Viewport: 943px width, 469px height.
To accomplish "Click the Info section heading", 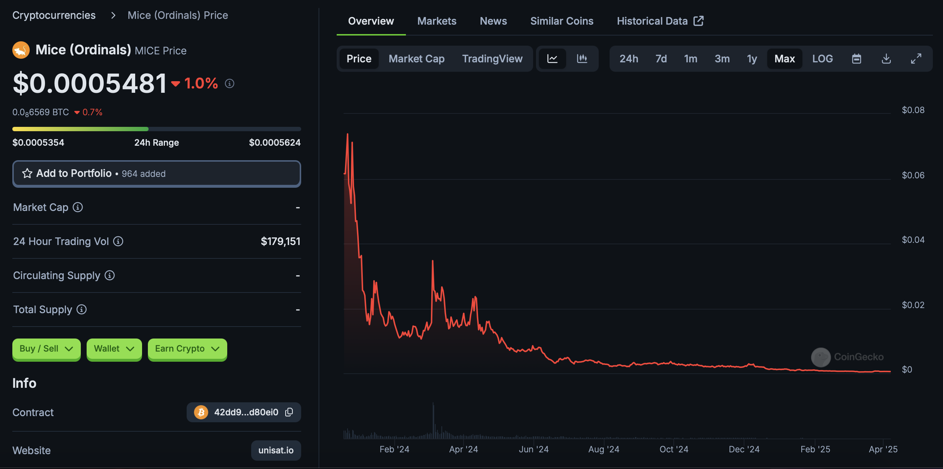I will 24,383.
